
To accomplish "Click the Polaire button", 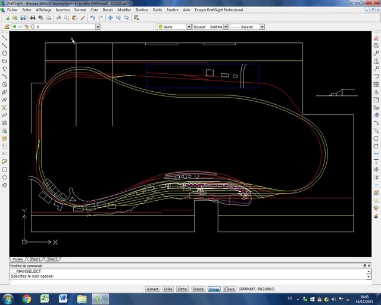I will point(198,289).
